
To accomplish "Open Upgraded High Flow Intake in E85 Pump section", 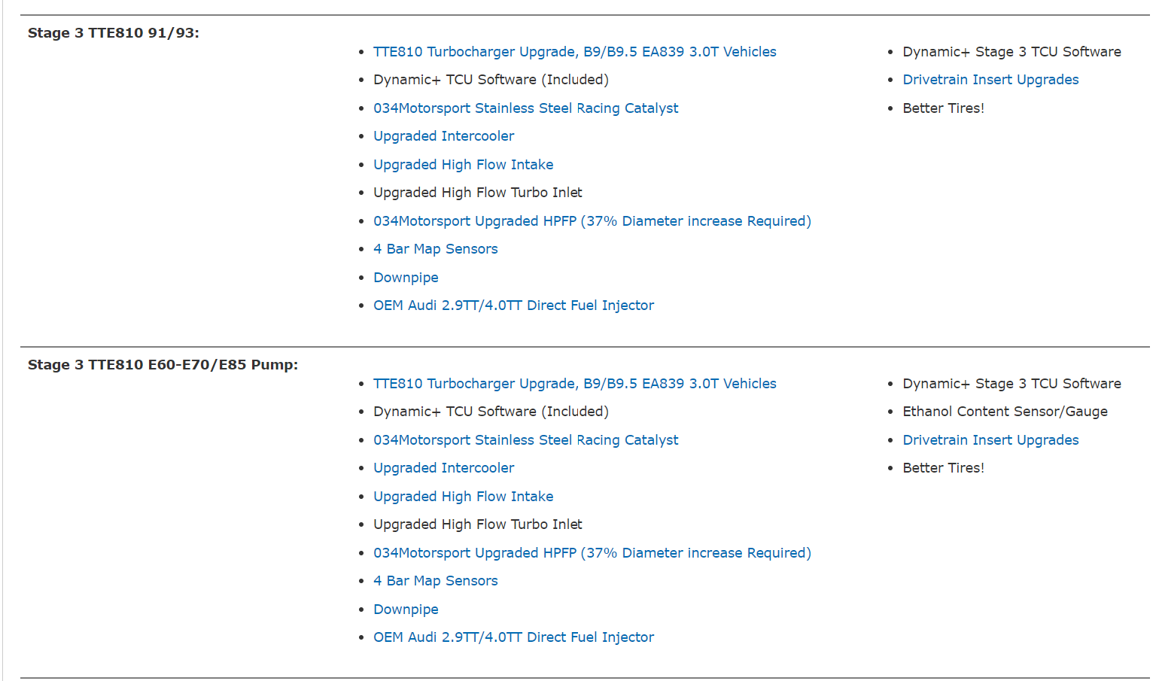I will coord(464,497).
